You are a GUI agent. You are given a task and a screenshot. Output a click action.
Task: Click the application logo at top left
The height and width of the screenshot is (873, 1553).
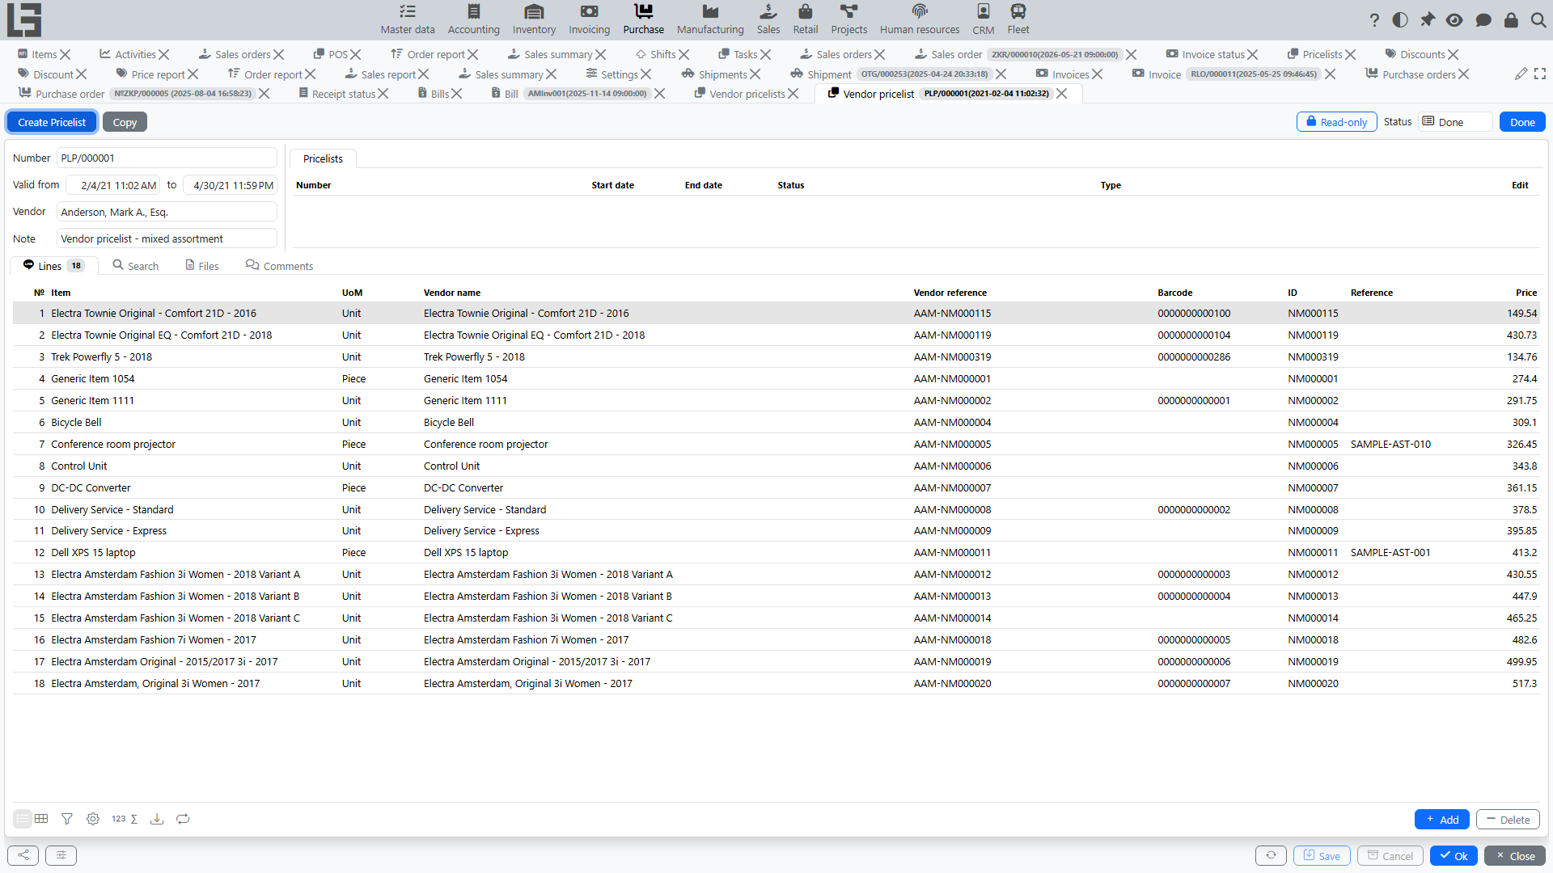tap(24, 19)
